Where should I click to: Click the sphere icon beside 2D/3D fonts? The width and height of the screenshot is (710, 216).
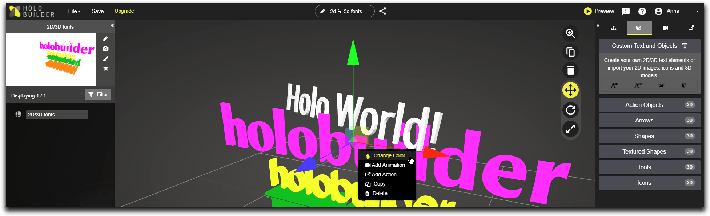[18, 114]
